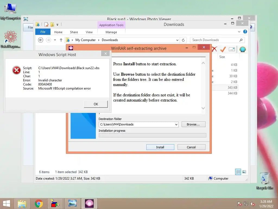Click the Windows Start button
This screenshot has width=278, height=209.
(x=7, y=204)
